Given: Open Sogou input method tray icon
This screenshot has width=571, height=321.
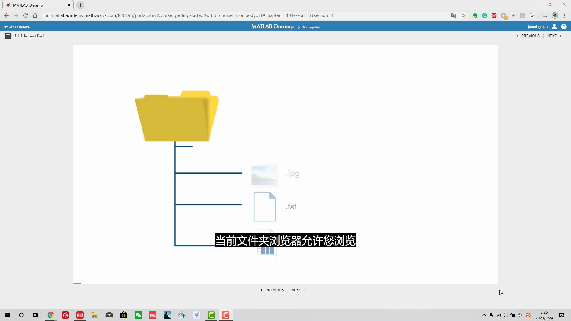Looking at the screenshot, I should coord(528,315).
